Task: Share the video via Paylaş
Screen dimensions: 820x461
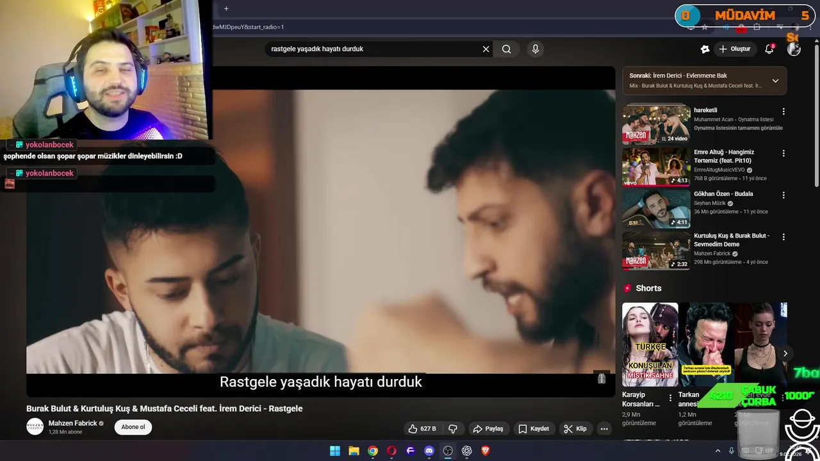Action: (x=488, y=429)
